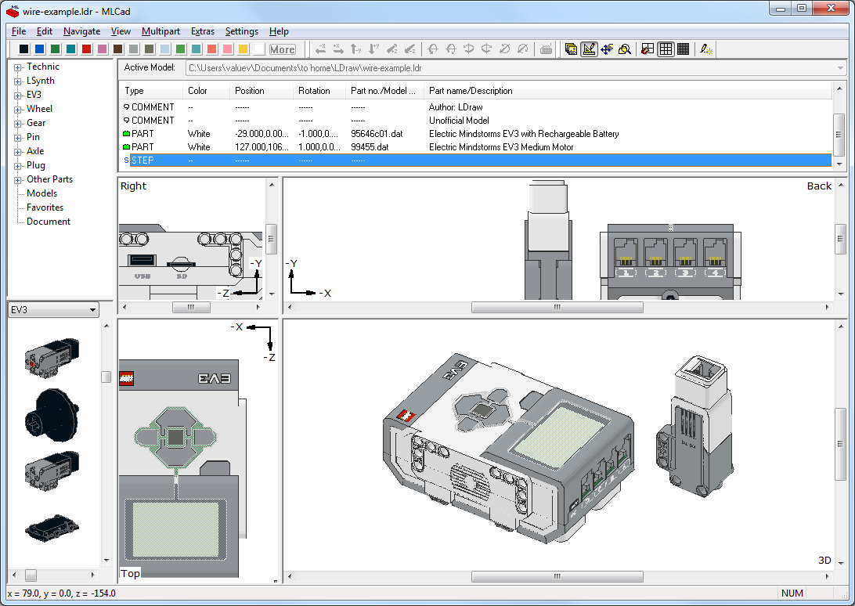Expand the Wheel tree node
855x606 pixels.
click(17, 110)
